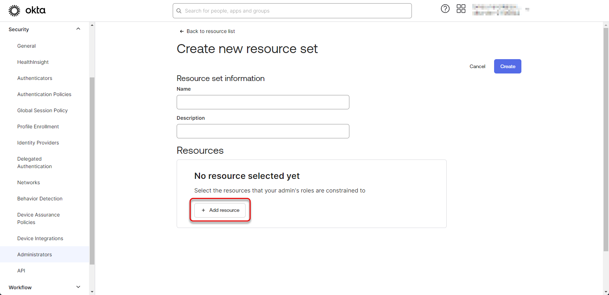
Task: Open the help question mark icon
Action: pyautogui.click(x=445, y=9)
